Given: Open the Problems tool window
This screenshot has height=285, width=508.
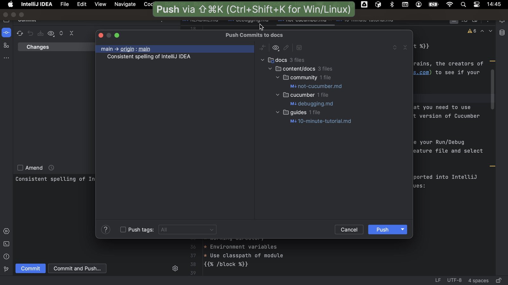Looking at the screenshot, I should pos(6,256).
